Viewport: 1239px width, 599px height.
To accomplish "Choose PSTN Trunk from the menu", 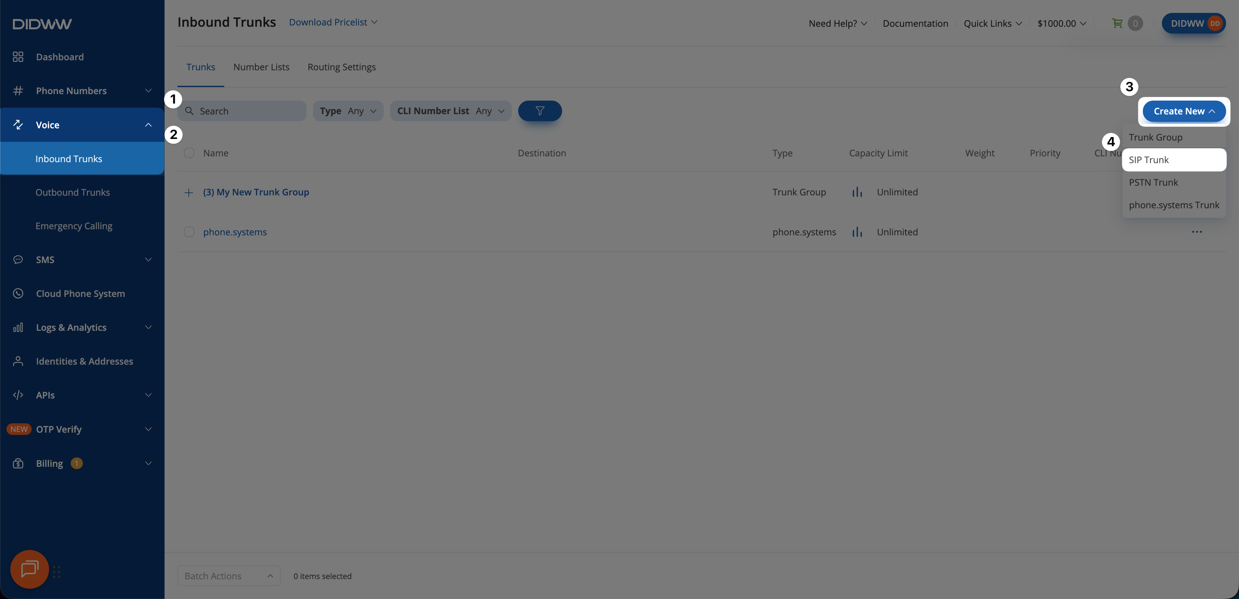I will (x=1174, y=182).
